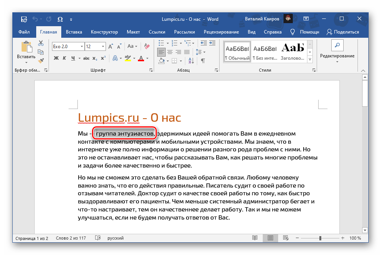Viewport: 381px width, 255px height.
Task: Click the red font color swatch
Action: pyautogui.click(x=141, y=58)
